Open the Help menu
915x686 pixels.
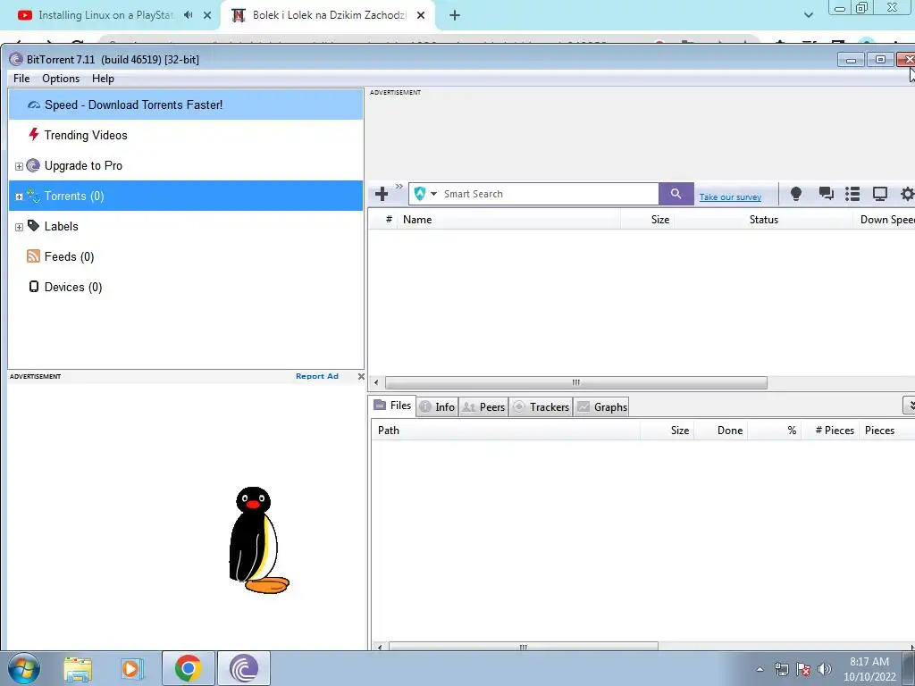tap(103, 79)
